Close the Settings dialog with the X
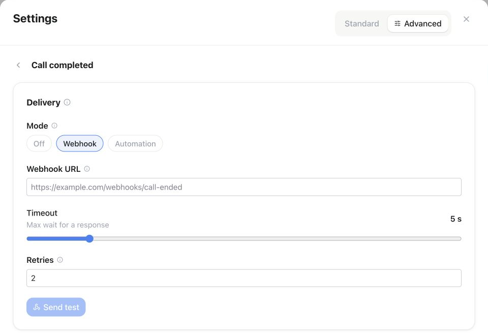The image size is (488, 335). point(466,19)
